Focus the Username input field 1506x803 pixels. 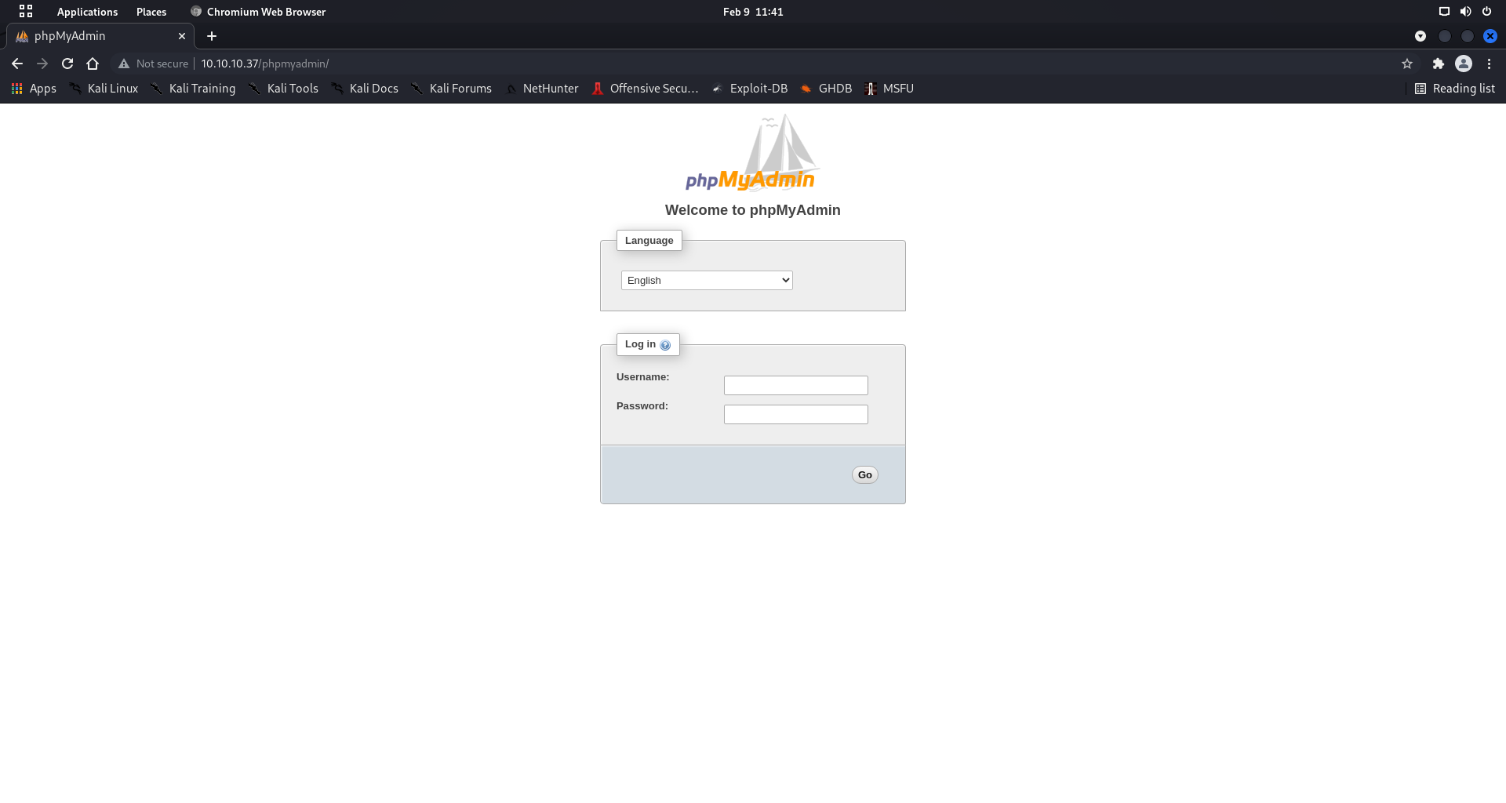(x=795, y=385)
